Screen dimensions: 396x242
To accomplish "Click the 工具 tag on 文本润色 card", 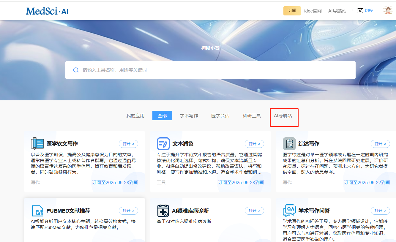I will 161,183.
